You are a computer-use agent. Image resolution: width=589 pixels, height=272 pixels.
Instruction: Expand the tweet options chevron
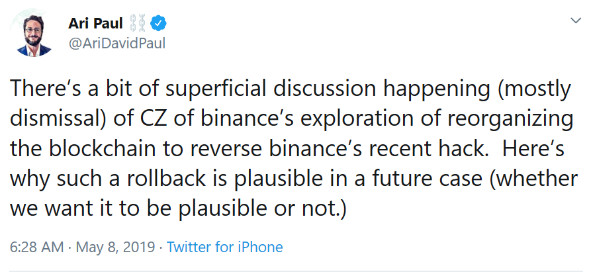coord(575,21)
